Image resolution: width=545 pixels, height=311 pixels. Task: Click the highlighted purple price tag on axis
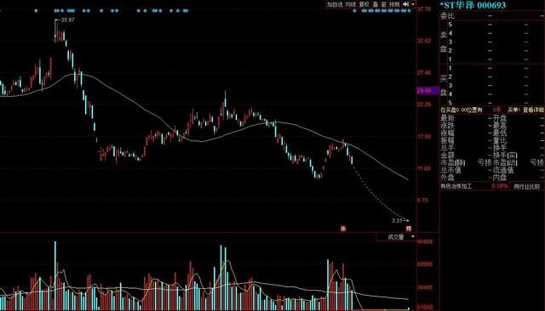coord(427,91)
